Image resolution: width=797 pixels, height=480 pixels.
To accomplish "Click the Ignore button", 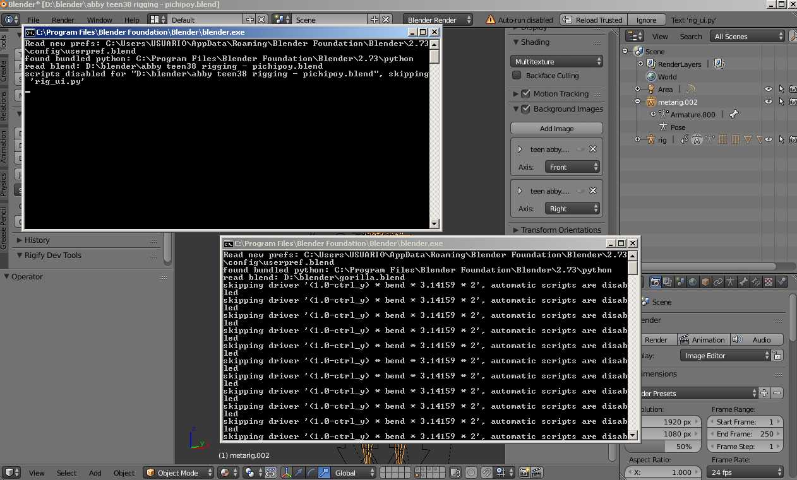I will 646,20.
